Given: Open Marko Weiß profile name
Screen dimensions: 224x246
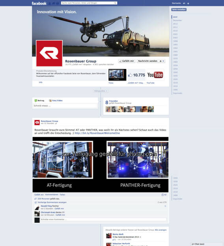Looking at the screenshot, I should (118, 234).
